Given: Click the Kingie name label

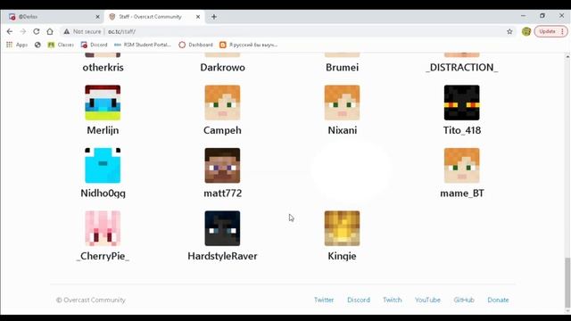Looking at the screenshot, I should [x=342, y=256].
